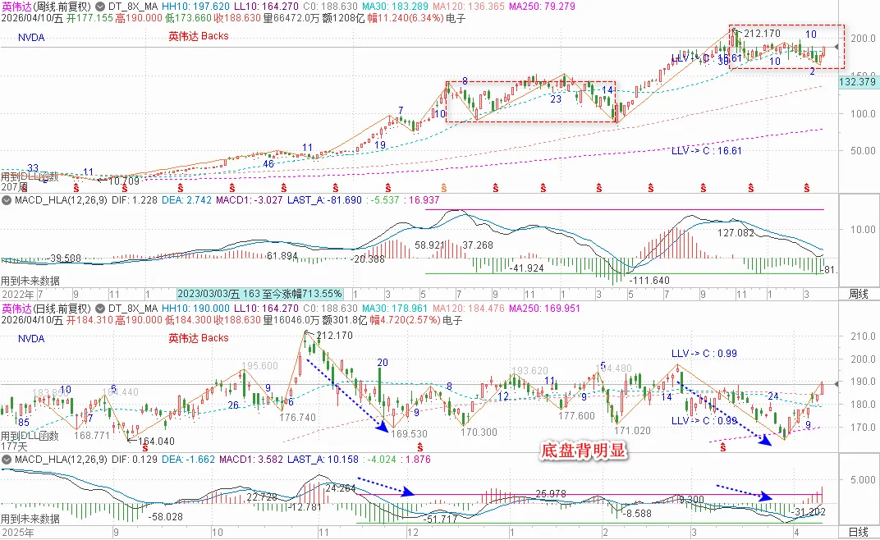Click 英伟达 Backs label in daily chart
The height and width of the screenshot is (540, 880).
(x=199, y=338)
